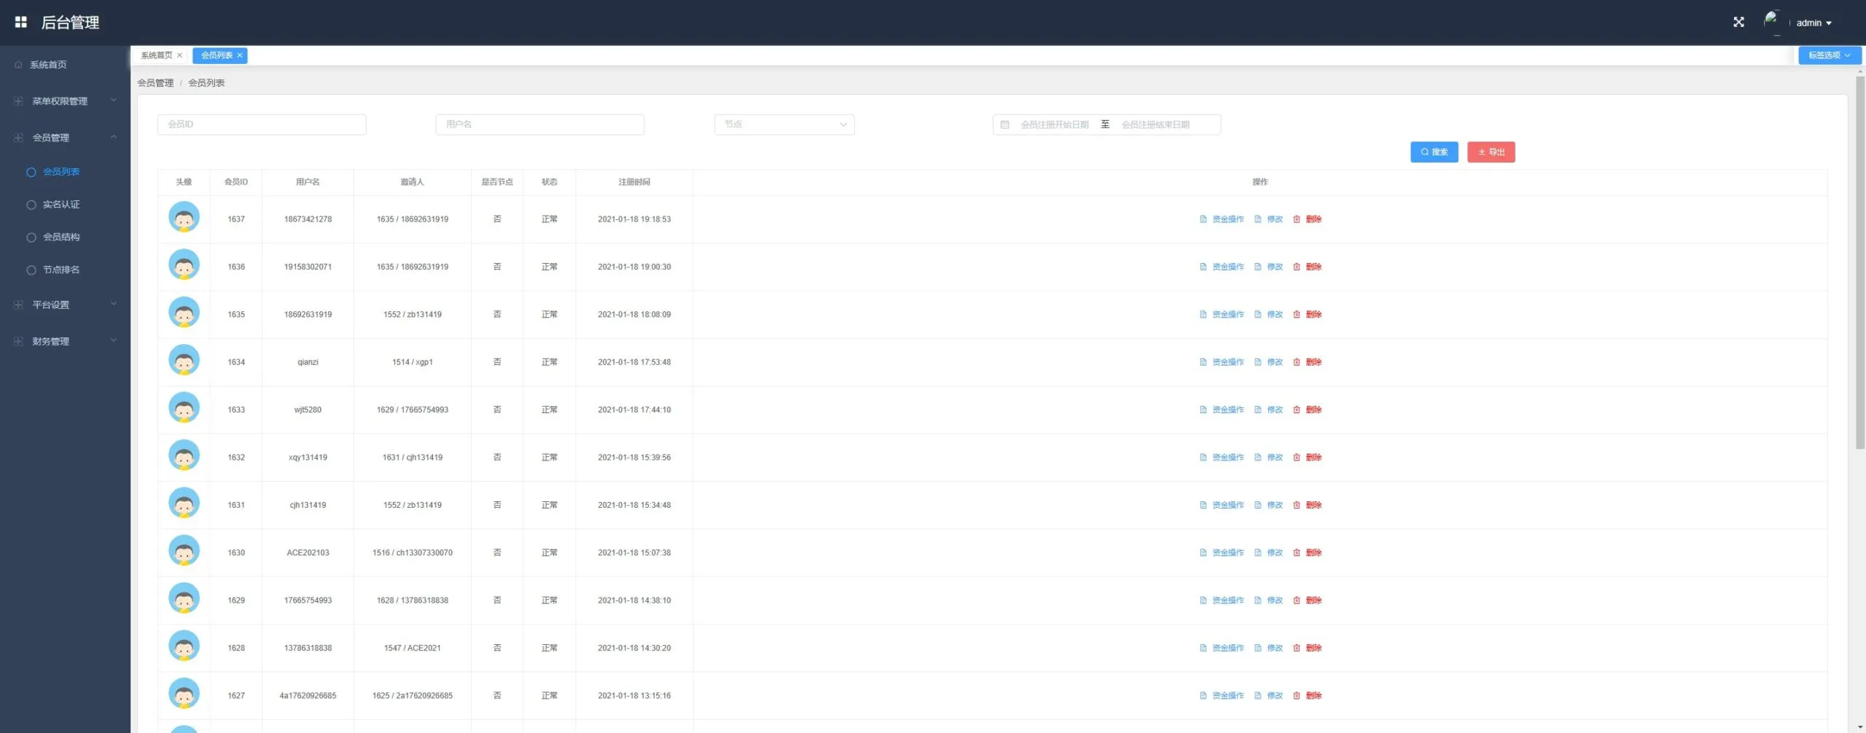Click the 修改 edit icon for member 1636
The height and width of the screenshot is (733, 1866).
click(x=1258, y=267)
